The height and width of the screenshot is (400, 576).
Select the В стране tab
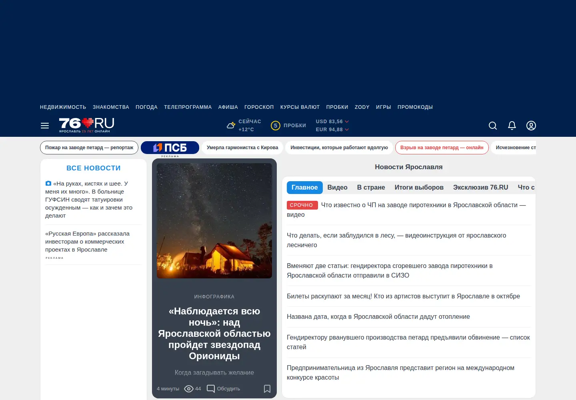371,188
